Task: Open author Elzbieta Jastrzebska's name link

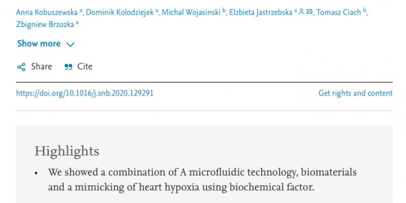Action: [261, 12]
